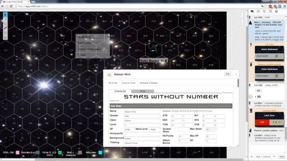Image resolution: width=287 pixels, height=161 pixels.
Task: Bookmark page with star icon
Action: click(x=265, y=6)
